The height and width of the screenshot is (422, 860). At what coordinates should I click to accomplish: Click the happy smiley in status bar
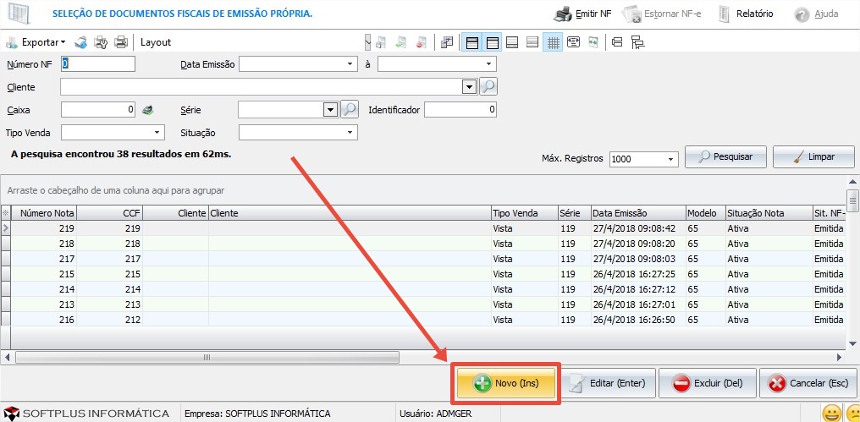coord(831,413)
